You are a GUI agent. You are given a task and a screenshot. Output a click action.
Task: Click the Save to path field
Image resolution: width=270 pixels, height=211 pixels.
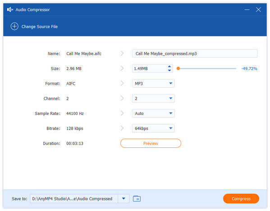click(74, 198)
